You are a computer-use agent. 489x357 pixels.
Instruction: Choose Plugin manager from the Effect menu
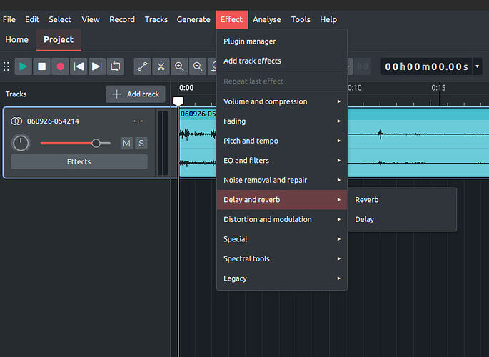(x=282, y=41)
